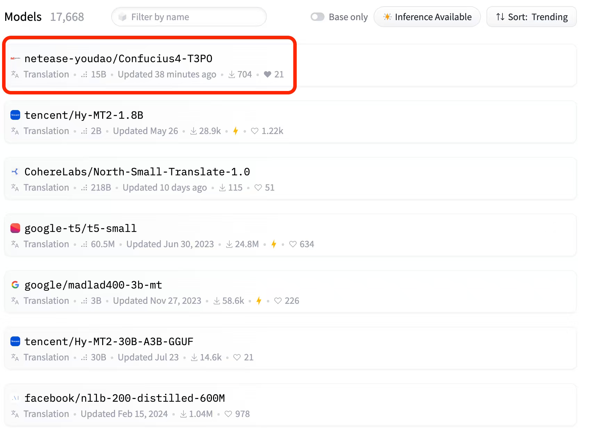Click the Translation tag on Hy-MT2-1.8B
Screen dimensions: 590x434
tap(46, 131)
